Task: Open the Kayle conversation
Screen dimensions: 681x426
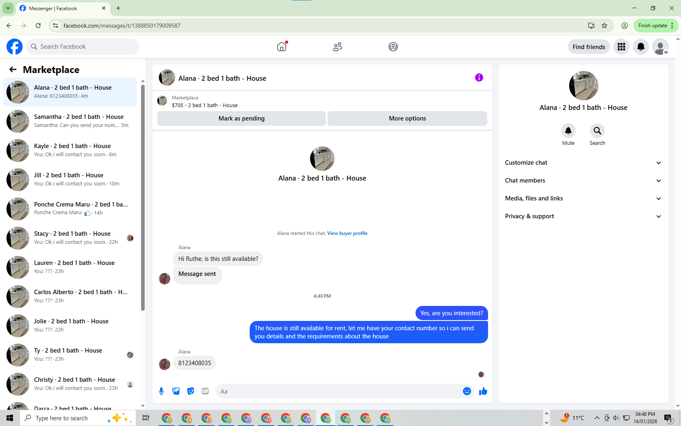Action: pos(70,151)
